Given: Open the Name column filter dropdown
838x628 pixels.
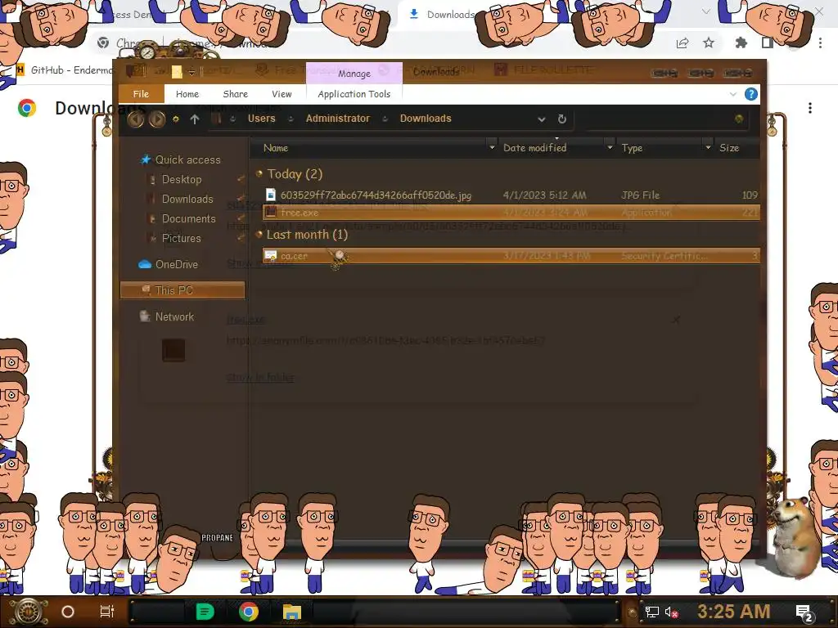Looking at the screenshot, I should (492, 147).
